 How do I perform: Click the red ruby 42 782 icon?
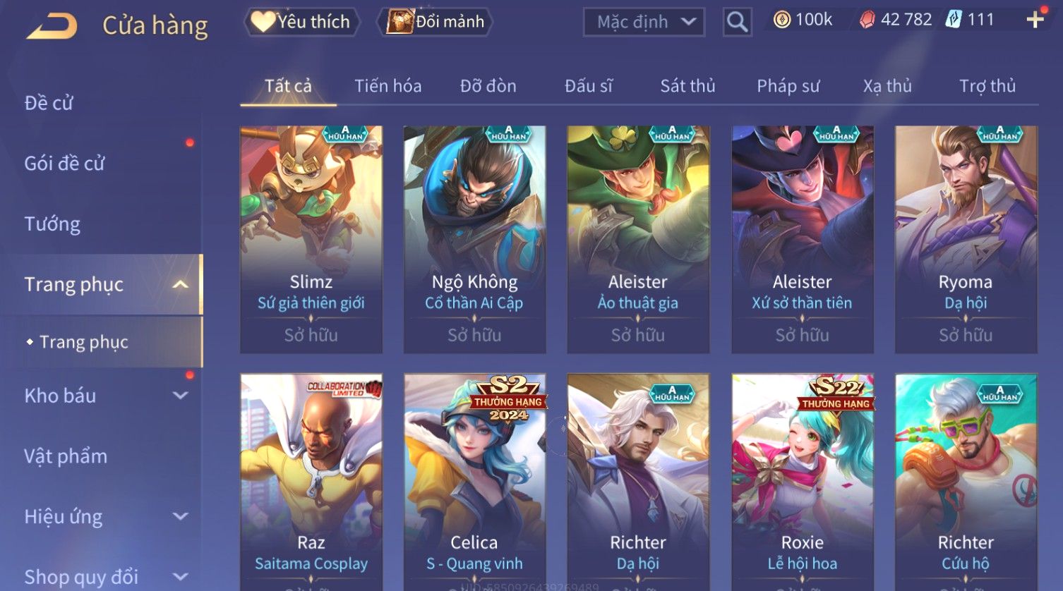tap(867, 20)
